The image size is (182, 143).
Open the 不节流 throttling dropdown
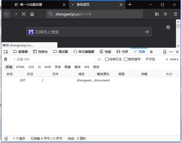pyautogui.click(x=156, y=59)
